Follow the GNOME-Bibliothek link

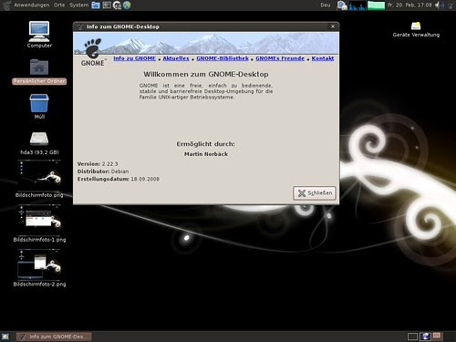[223, 58]
